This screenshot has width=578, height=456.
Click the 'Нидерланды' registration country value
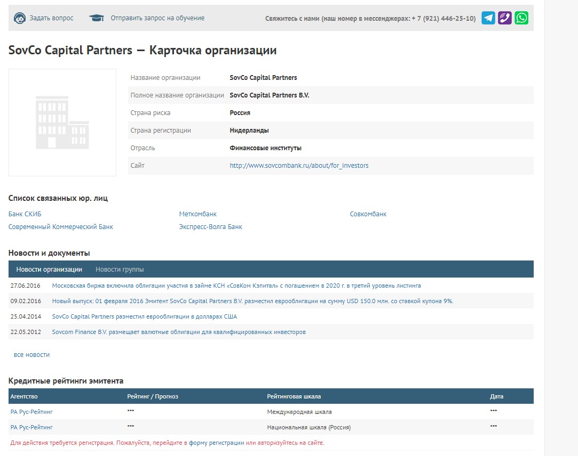tap(249, 131)
